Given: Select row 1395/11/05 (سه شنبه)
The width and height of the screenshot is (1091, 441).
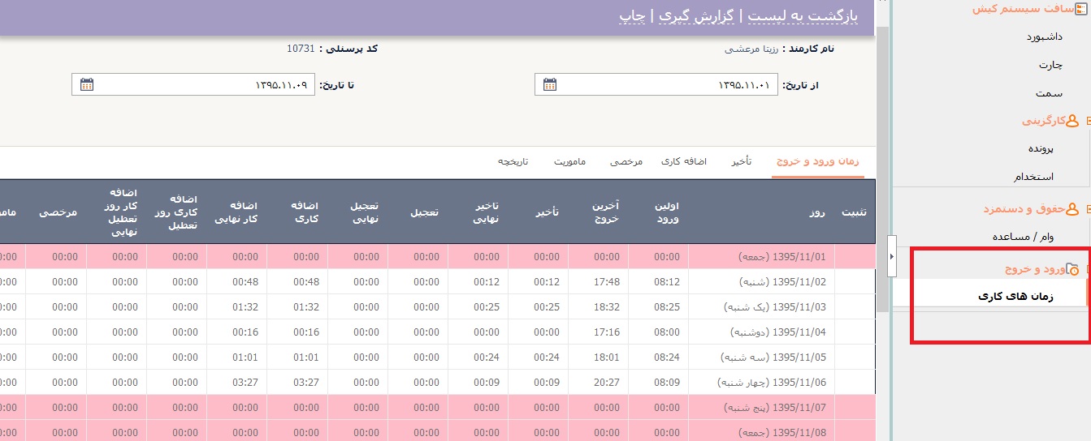Looking at the screenshot, I should click(x=438, y=358).
